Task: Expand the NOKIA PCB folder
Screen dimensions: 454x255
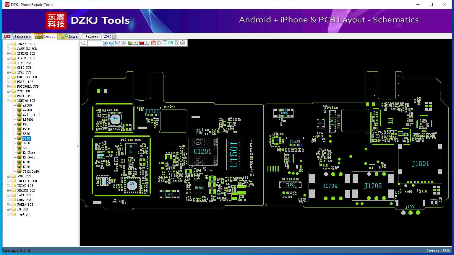Action: 8,205
